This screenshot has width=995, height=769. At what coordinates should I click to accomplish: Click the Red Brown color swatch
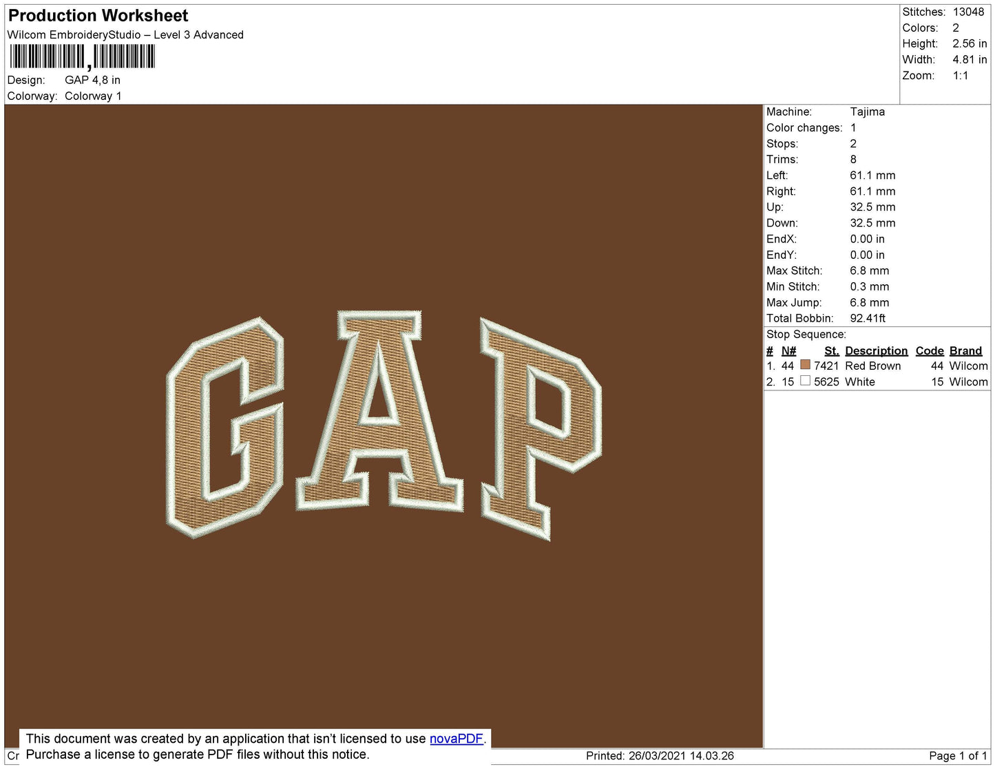tap(805, 365)
